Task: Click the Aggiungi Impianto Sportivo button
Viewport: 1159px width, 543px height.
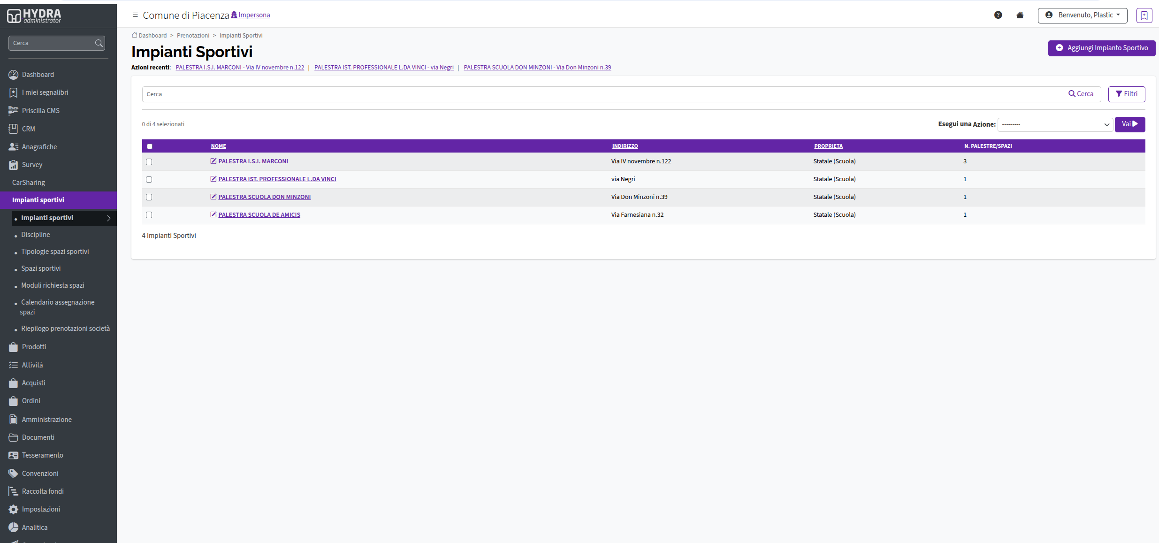Action: click(x=1102, y=48)
